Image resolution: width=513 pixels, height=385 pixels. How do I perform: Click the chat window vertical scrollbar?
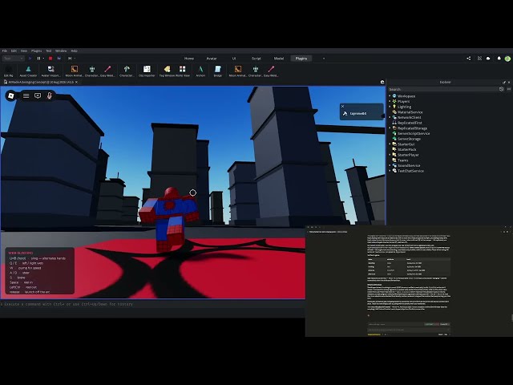click(512, 318)
